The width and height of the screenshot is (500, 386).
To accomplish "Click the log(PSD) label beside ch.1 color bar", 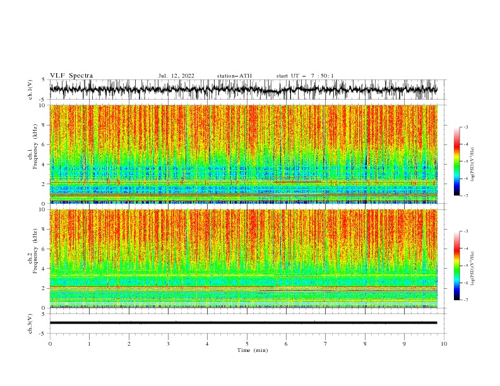I will 472,165.
